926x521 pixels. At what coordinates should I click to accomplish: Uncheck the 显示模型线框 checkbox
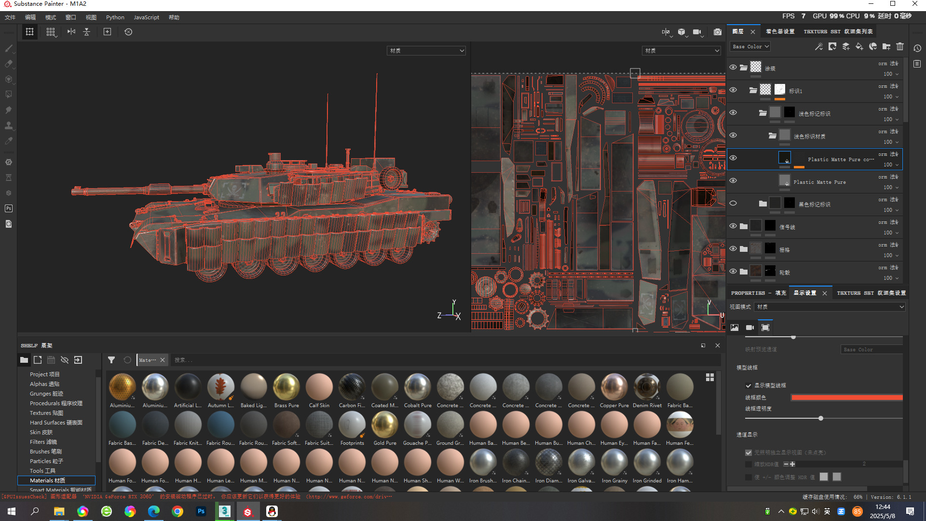pos(749,385)
